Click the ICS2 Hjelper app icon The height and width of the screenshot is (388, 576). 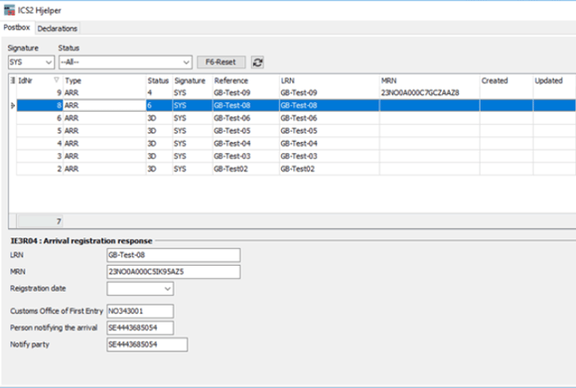(x=9, y=9)
